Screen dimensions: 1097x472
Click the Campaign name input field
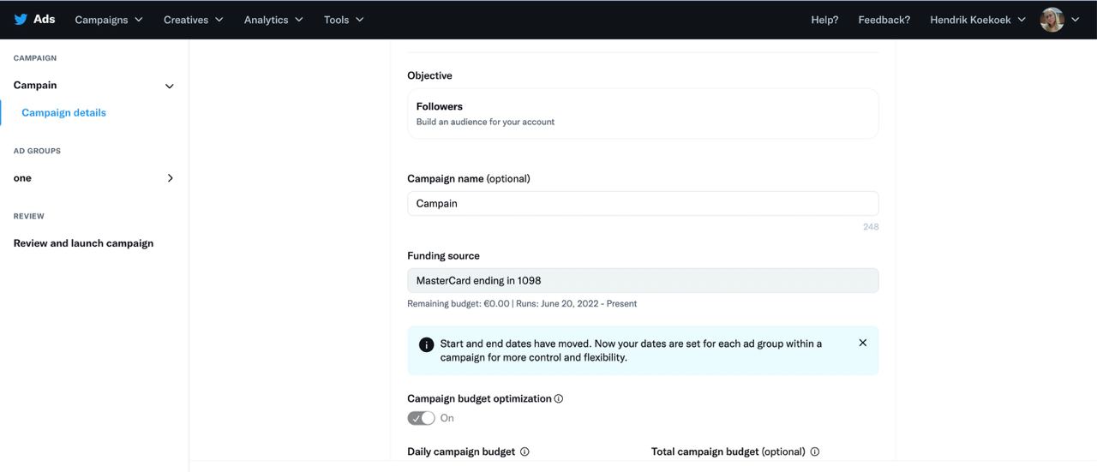(643, 204)
